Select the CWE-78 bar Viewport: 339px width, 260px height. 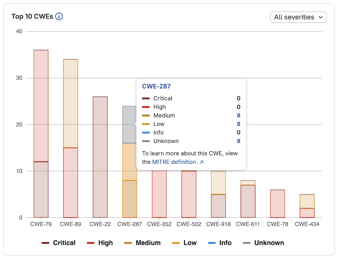[x=278, y=203]
